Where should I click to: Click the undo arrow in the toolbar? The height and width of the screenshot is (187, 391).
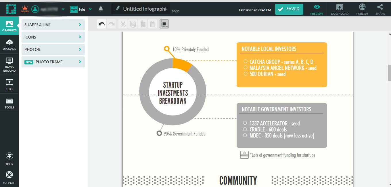[101, 24]
